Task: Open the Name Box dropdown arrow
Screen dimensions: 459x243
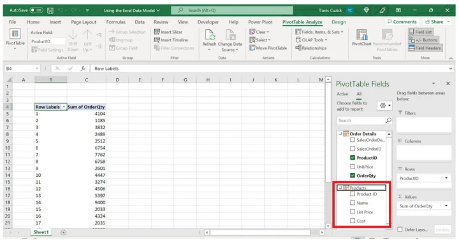Action: (37, 69)
